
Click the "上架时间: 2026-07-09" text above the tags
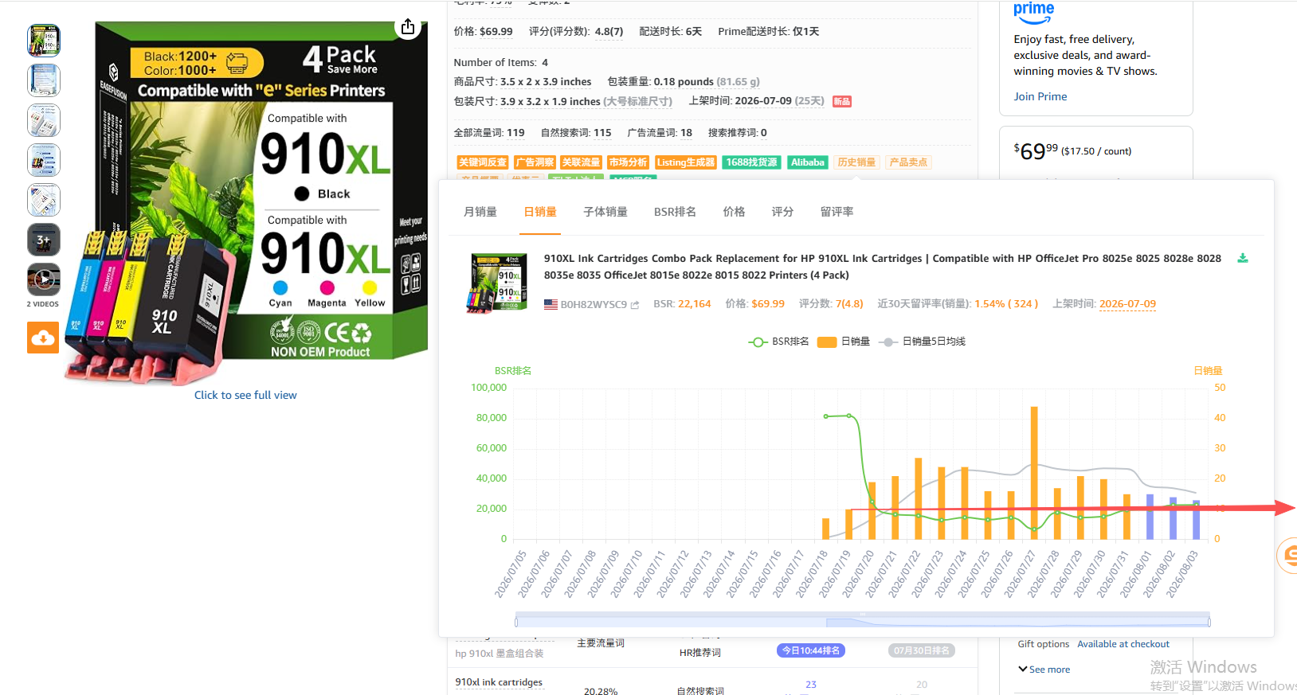[740, 101]
